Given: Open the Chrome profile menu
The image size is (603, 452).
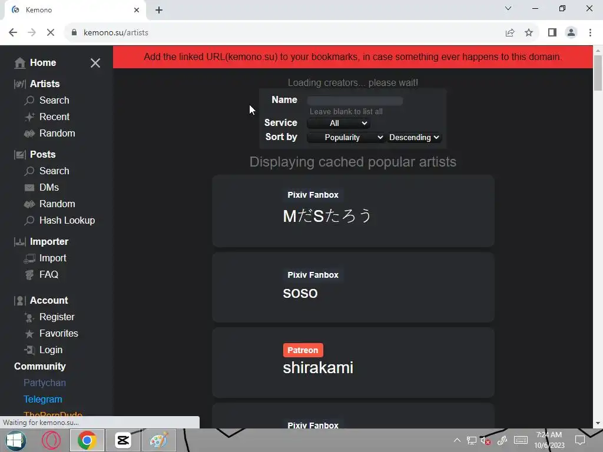Looking at the screenshot, I should [x=571, y=33].
